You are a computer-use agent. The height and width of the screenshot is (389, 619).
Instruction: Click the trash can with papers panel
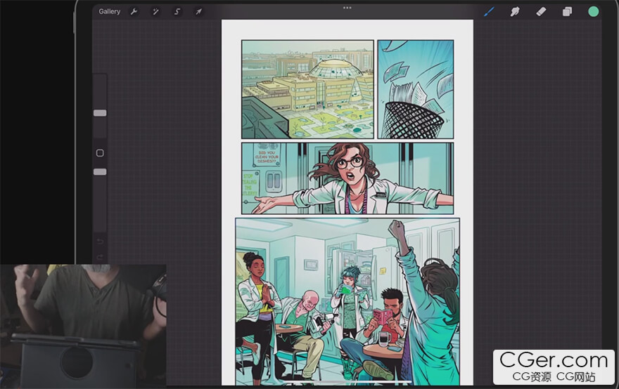[x=416, y=89]
